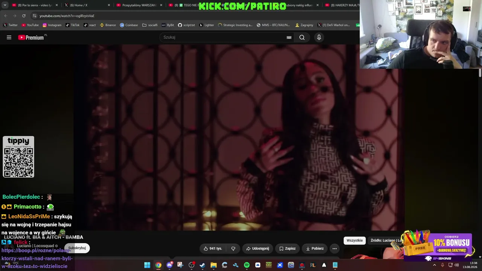Screen dimensions: 482x271
Task: Show hidden system tray icons
Action: point(434,265)
